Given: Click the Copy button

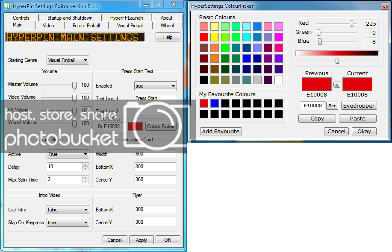Looking at the screenshot, I should (317, 118).
